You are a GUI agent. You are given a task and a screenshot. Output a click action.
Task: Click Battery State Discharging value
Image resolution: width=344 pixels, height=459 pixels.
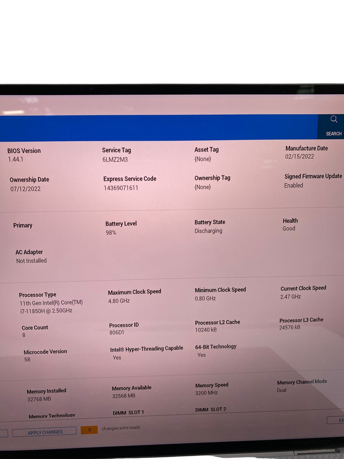(x=208, y=231)
